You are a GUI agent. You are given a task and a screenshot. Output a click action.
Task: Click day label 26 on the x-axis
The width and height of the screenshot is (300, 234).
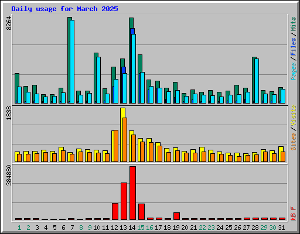coord(237,228)
